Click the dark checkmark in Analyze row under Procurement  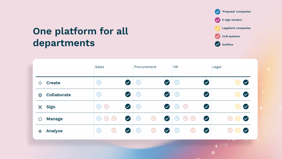167,130
